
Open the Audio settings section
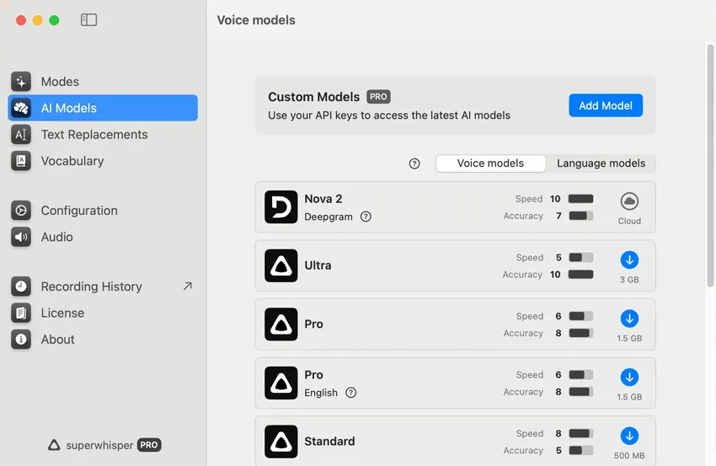point(56,237)
